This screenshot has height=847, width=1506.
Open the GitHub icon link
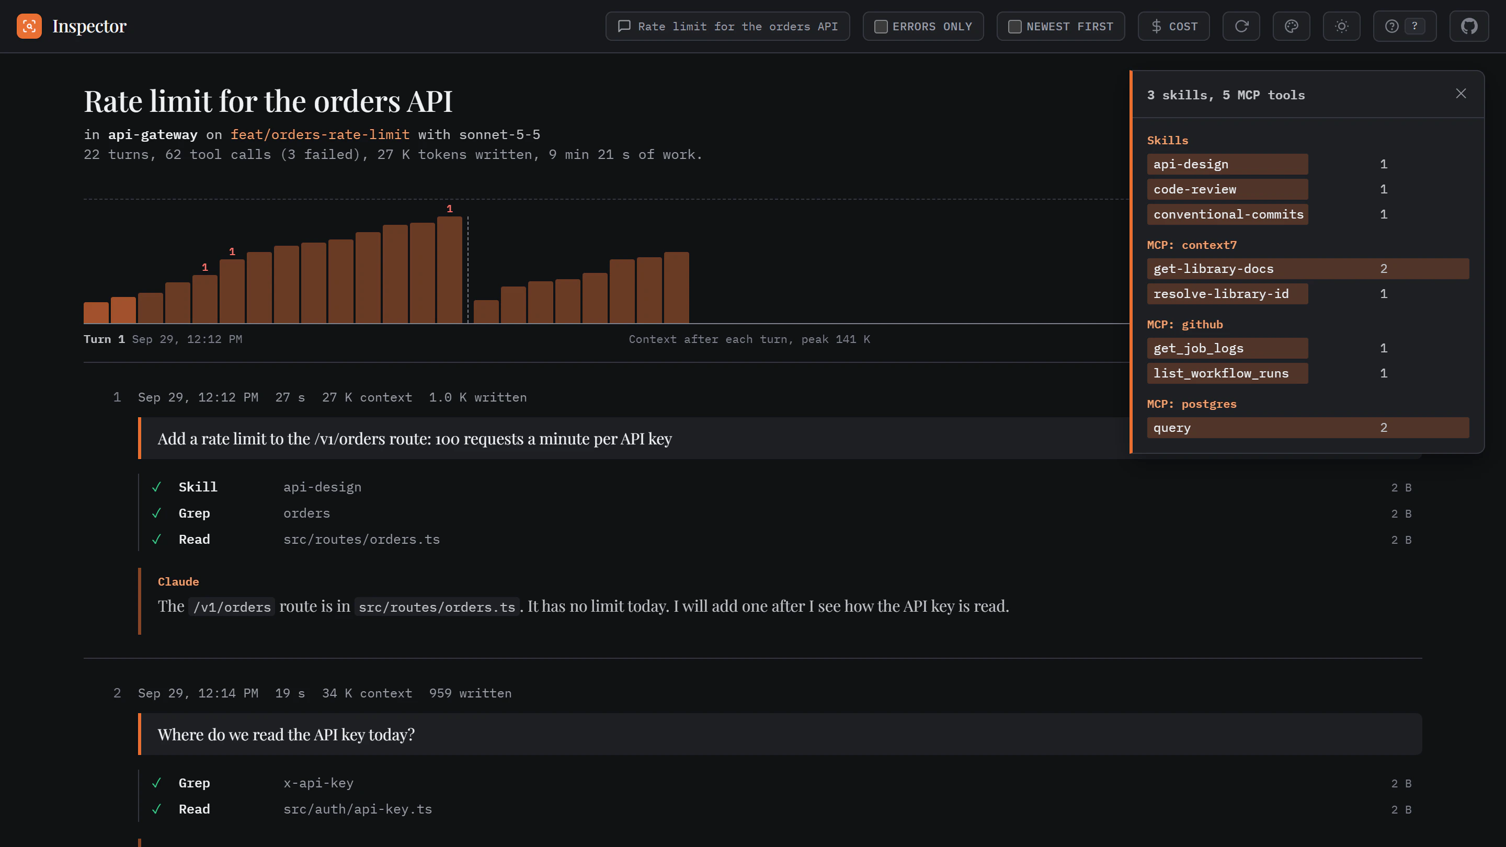pyautogui.click(x=1469, y=26)
